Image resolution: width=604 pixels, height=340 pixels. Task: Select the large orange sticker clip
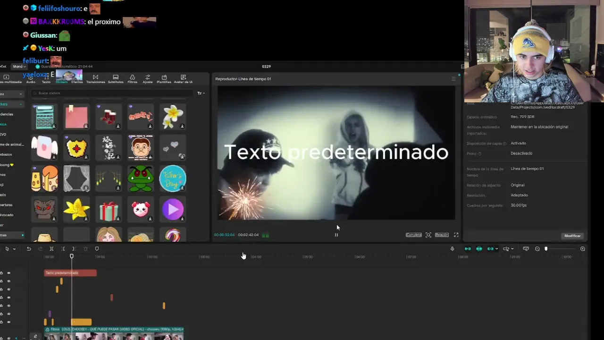[x=81, y=322]
